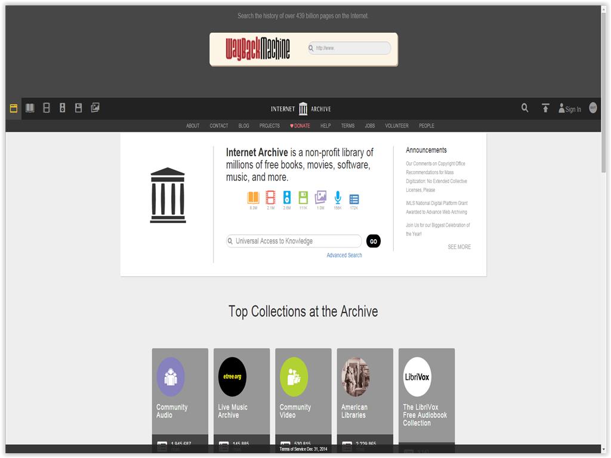Browse the purple image icon marked 1.0M
The image size is (611, 458).
[x=320, y=200]
